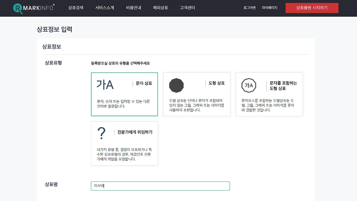Open the 해외상표 menu

coord(160,8)
